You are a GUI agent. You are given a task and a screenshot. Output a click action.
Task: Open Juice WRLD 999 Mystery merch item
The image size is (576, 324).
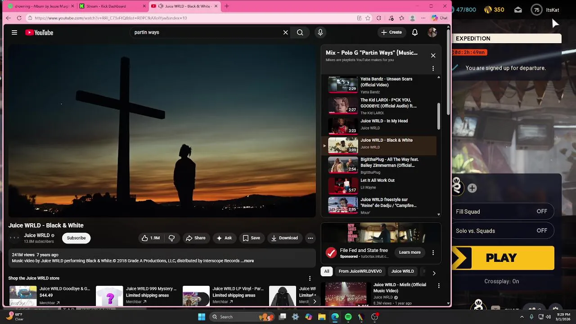[136, 295]
